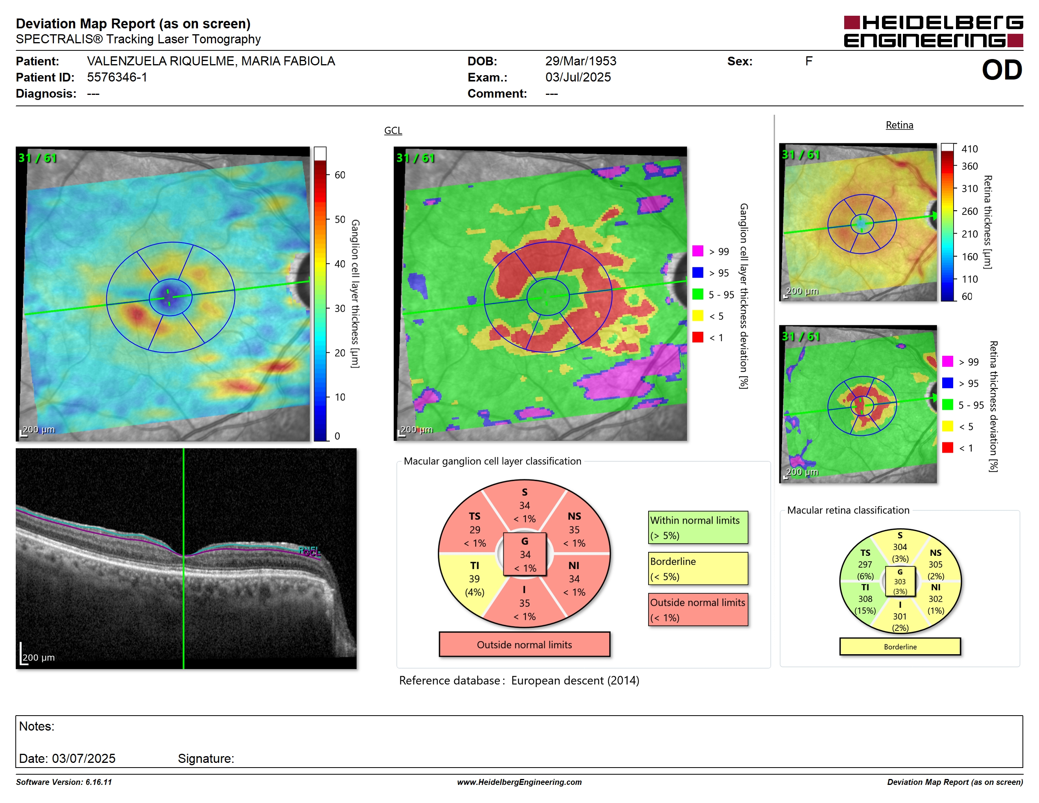Click the red < 1 GCL legend swatch
Image resolution: width=1039 pixels, height=803 pixels.
click(x=697, y=337)
